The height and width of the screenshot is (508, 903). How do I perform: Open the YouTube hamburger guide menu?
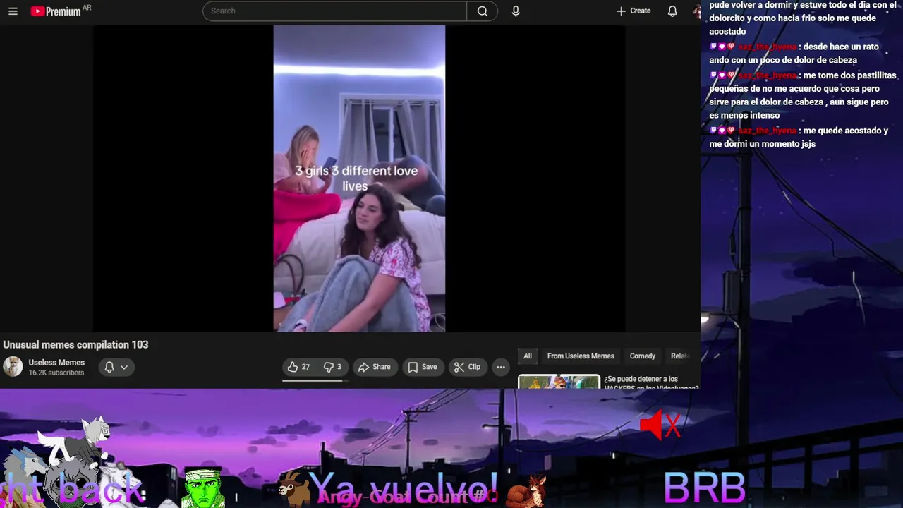click(x=13, y=11)
